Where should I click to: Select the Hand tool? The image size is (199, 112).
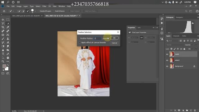click(8, 58)
